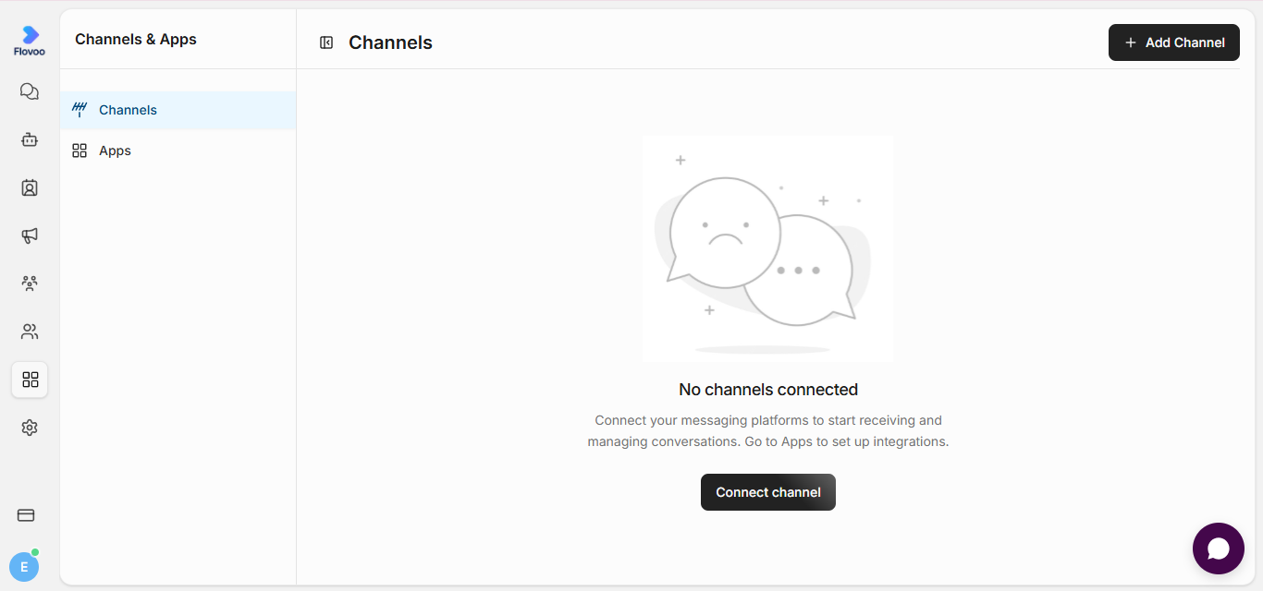Screen dimensions: 1263x591
Task: Collapse the side panel toggle icon
Action: [x=326, y=42]
